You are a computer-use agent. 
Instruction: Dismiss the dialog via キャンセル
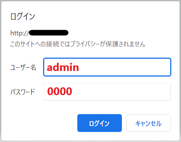pyautogui.click(x=149, y=123)
